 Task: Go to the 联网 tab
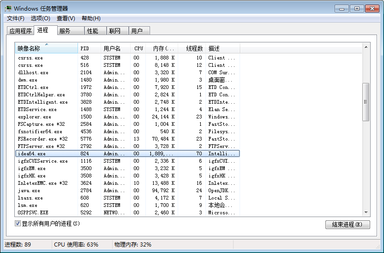click(x=118, y=31)
